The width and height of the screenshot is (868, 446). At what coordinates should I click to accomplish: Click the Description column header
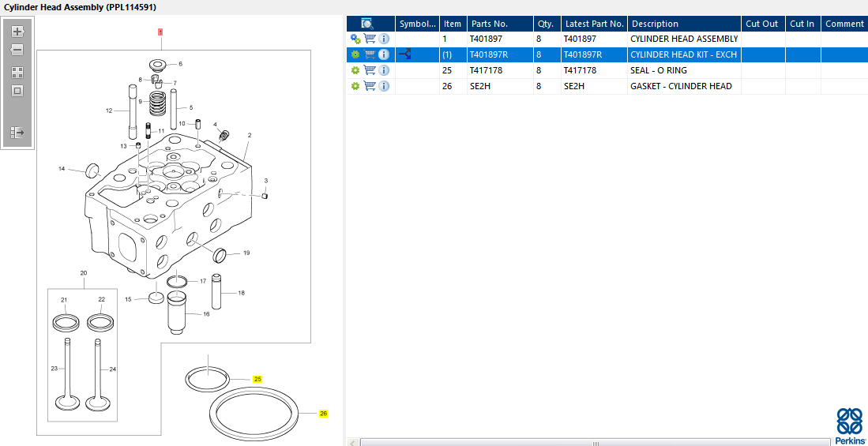pos(655,24)
